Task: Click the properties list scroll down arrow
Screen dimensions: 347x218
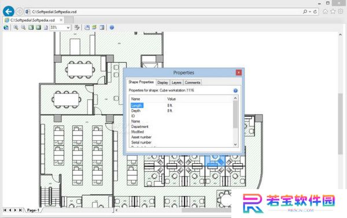Action: click(x=235, y=145)
